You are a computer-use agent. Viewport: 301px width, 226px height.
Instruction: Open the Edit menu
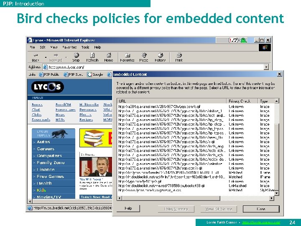click(x=42, y=47)
